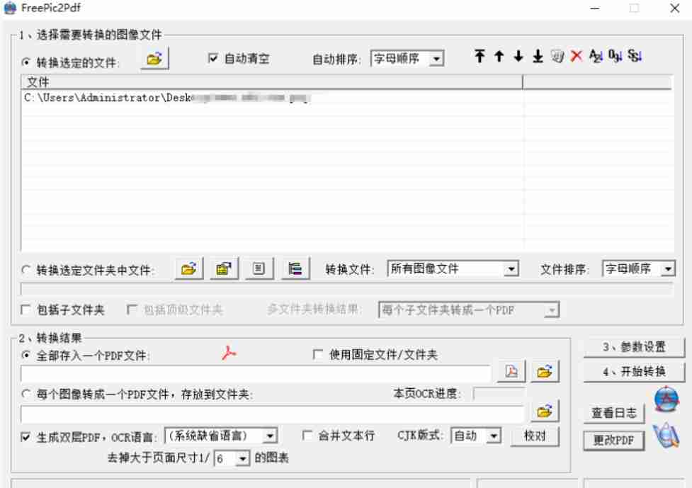This screenshot has height=488, width=692.
Task: Open the log with the 查看日志 button
Action: 614,413
